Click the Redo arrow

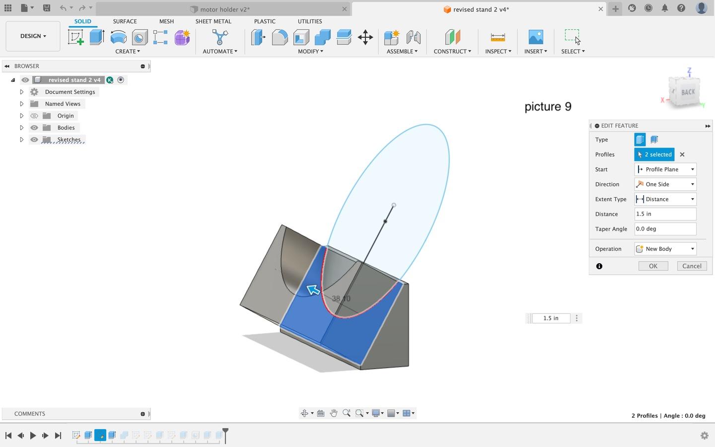coord(82,8)
